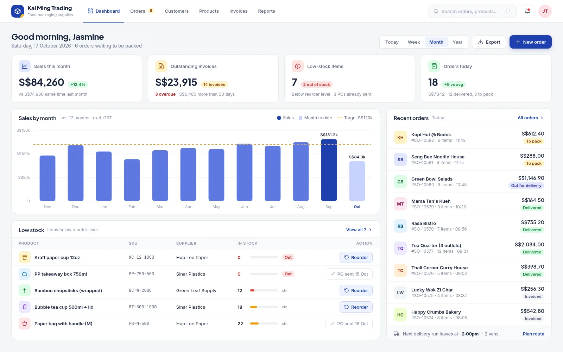Export the dashboard data
563x352 pixels.
click(489, 42)
